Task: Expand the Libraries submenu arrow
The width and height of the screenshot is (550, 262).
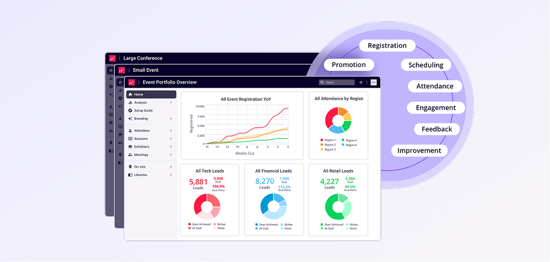Action: [x=171, y=175]
